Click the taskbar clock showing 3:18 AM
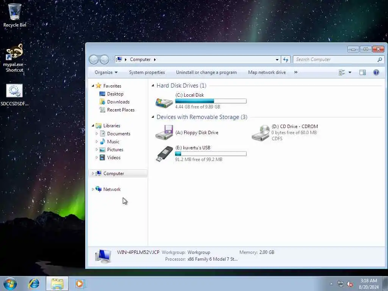 point(369,283)
